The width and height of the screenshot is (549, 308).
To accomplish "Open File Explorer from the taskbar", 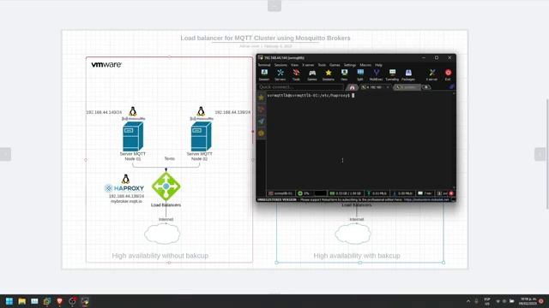I will click(21, 301).
